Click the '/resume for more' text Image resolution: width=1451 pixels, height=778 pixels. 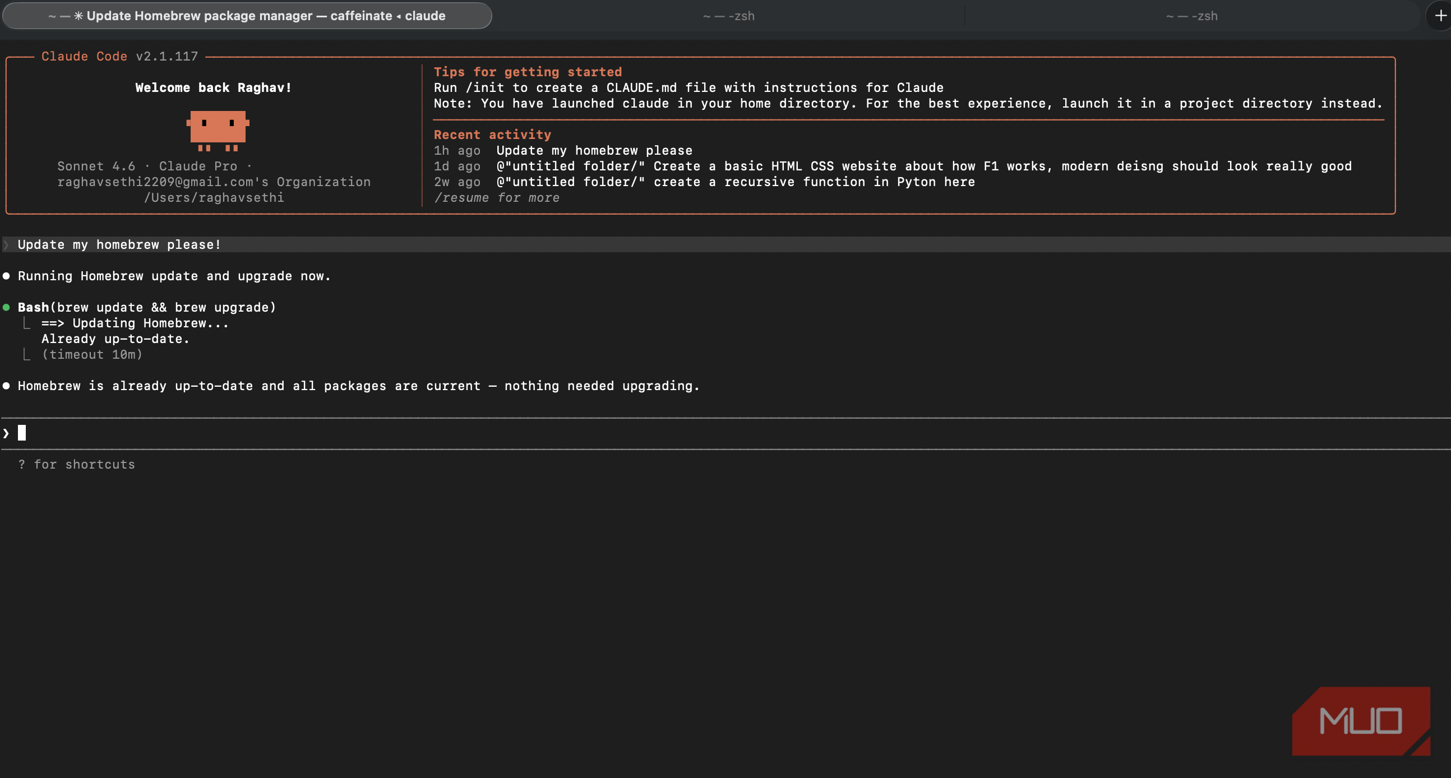[x=497, y=198]
